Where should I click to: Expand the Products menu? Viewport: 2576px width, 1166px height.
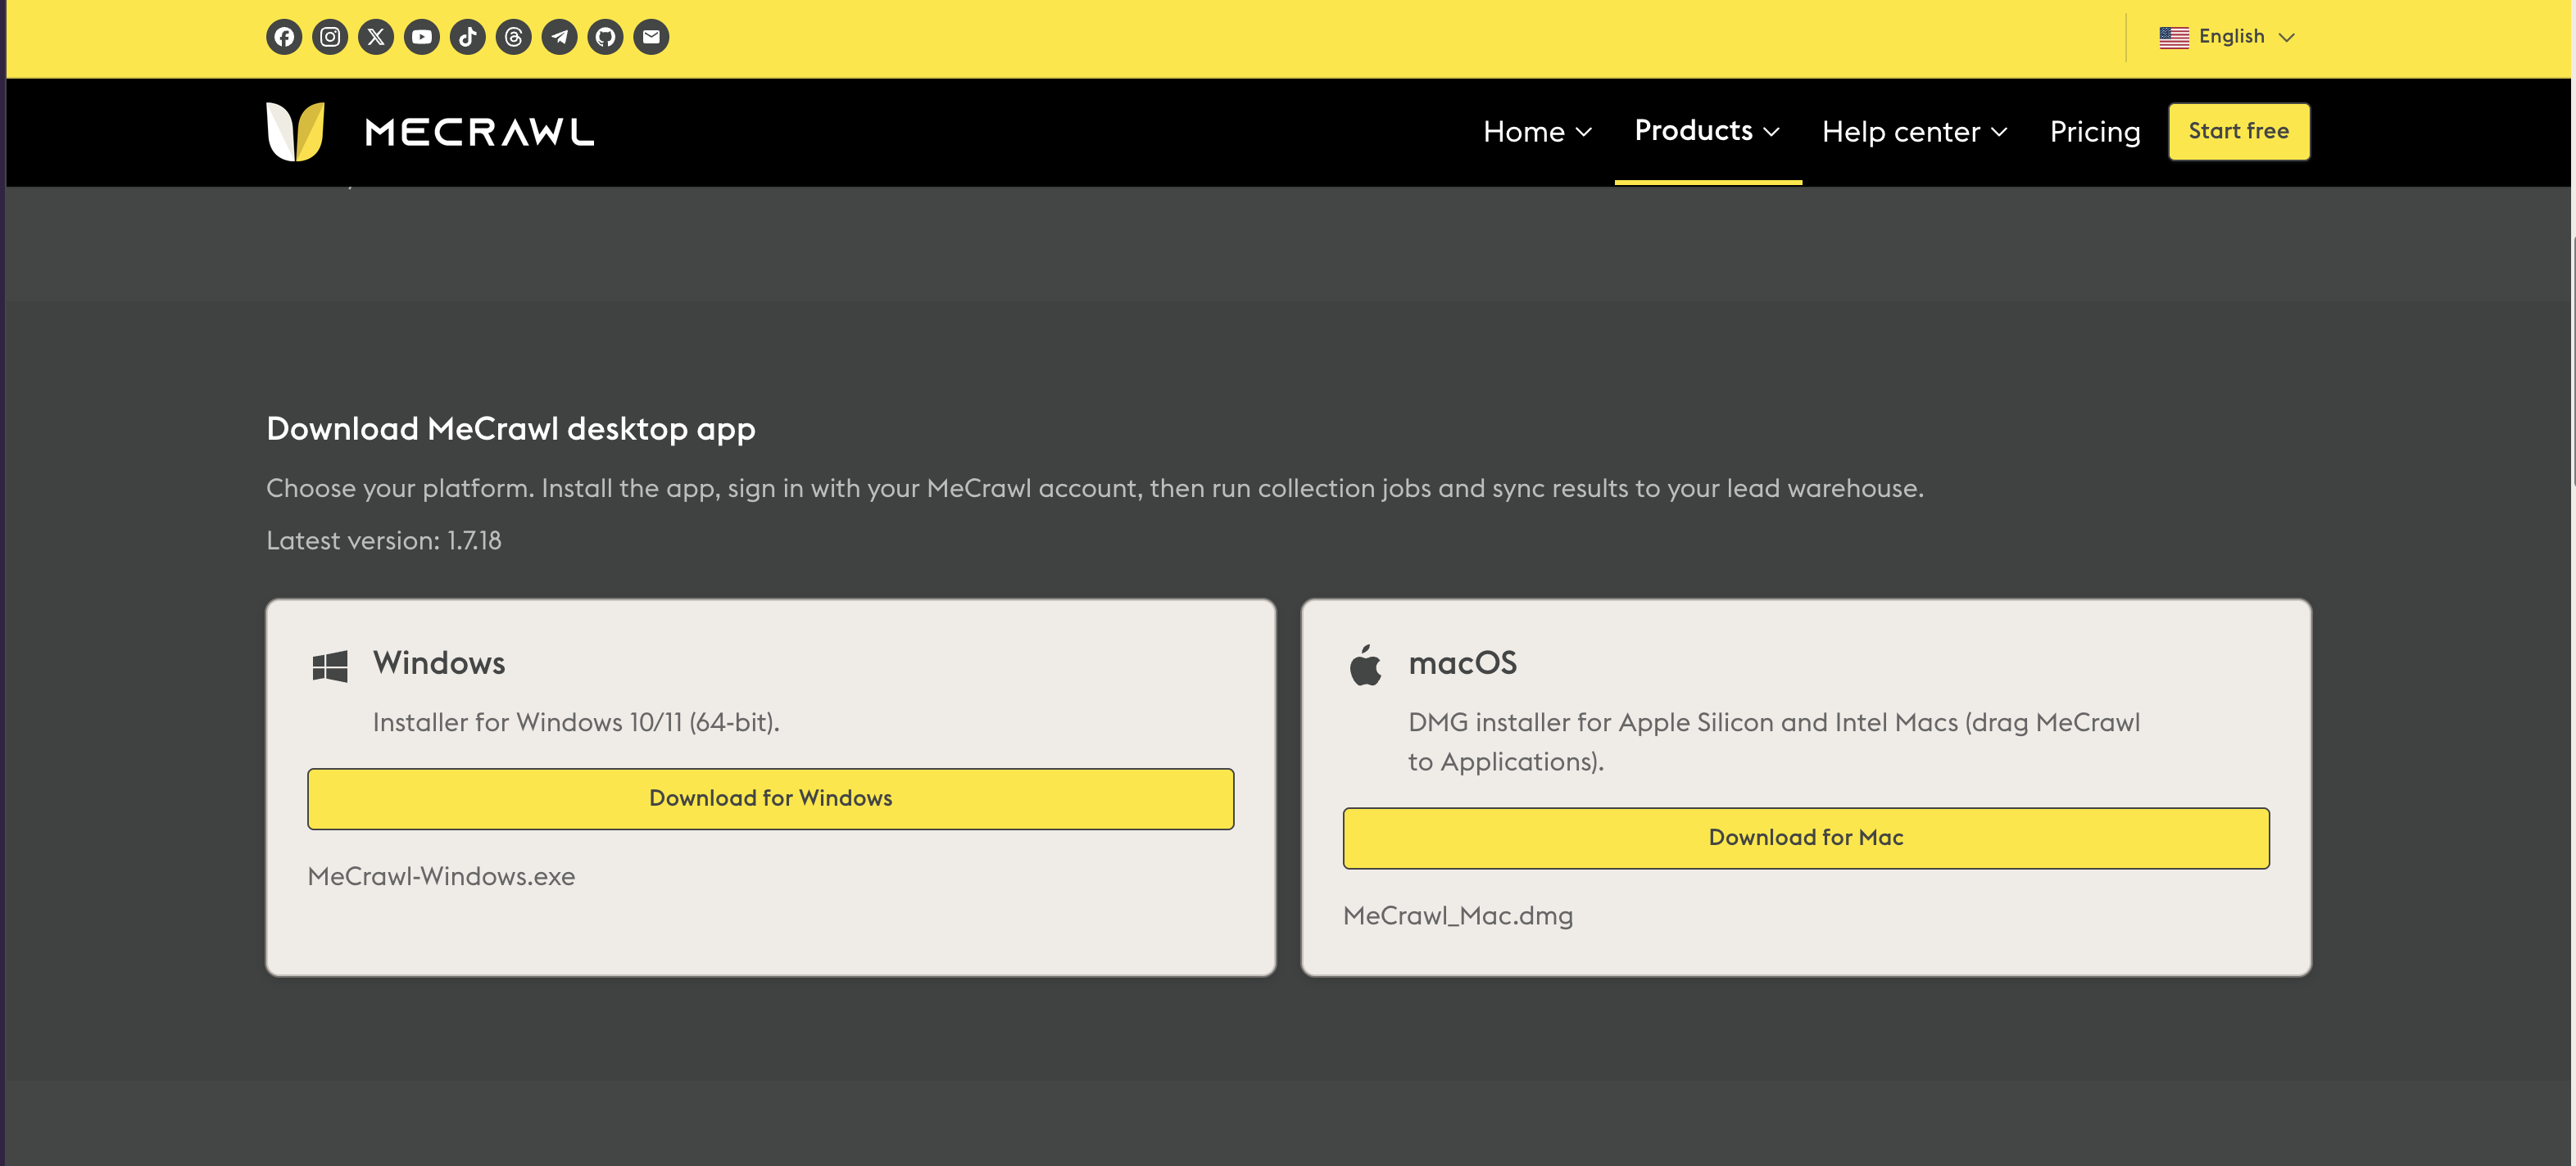1708,131
